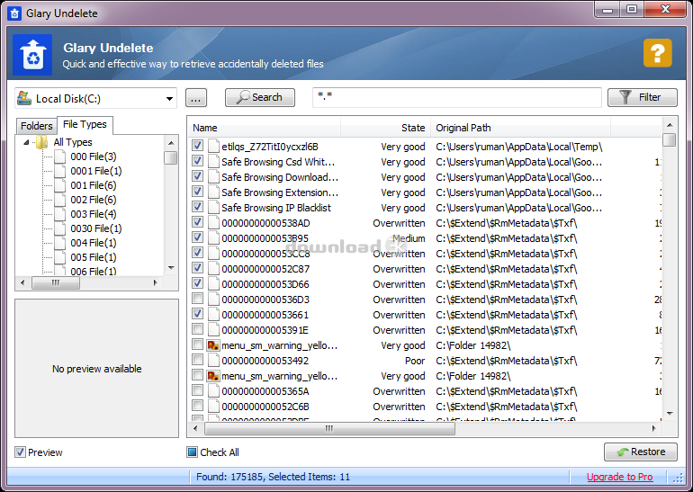Click the 'C:\Folder 14982\' path of first menu_sm_warning file
The width and height of the screenshot is (693, 492).
click(x=472, y=345)
